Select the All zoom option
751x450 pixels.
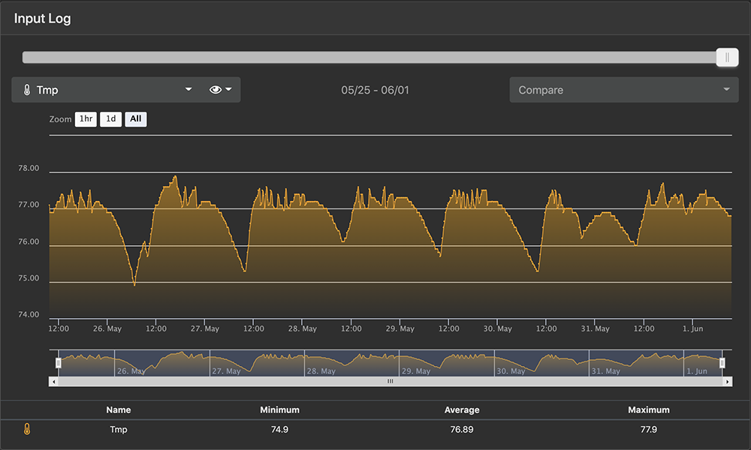pos(136,119)
